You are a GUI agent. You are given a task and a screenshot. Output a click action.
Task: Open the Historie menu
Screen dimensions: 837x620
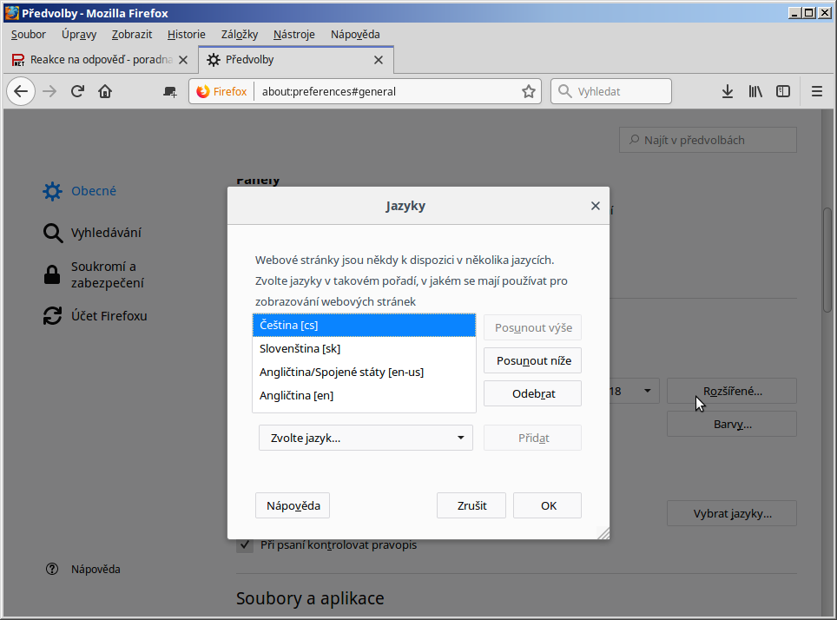(x=187, y=34)
